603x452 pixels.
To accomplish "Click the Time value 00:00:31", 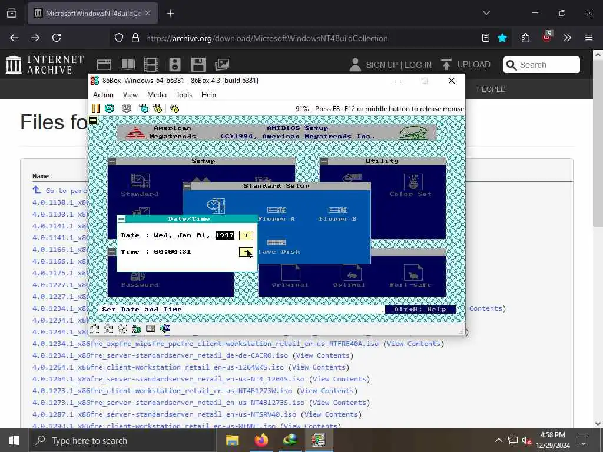I will [173, 252].
